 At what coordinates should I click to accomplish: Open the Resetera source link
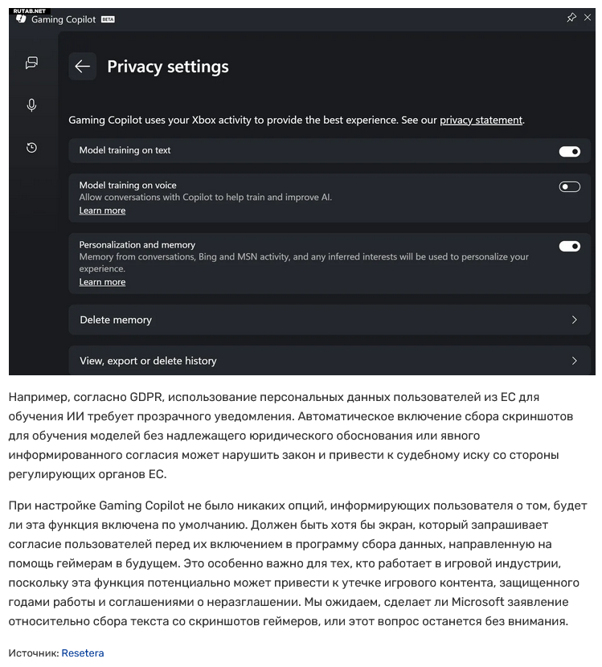coord(83,653)
